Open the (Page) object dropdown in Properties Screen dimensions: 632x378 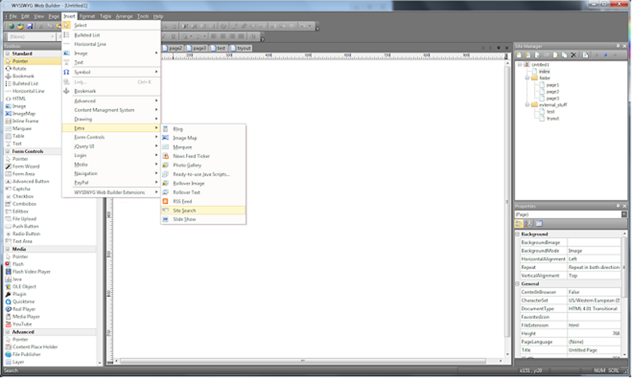pyautogui.click(x=624, y=214)
